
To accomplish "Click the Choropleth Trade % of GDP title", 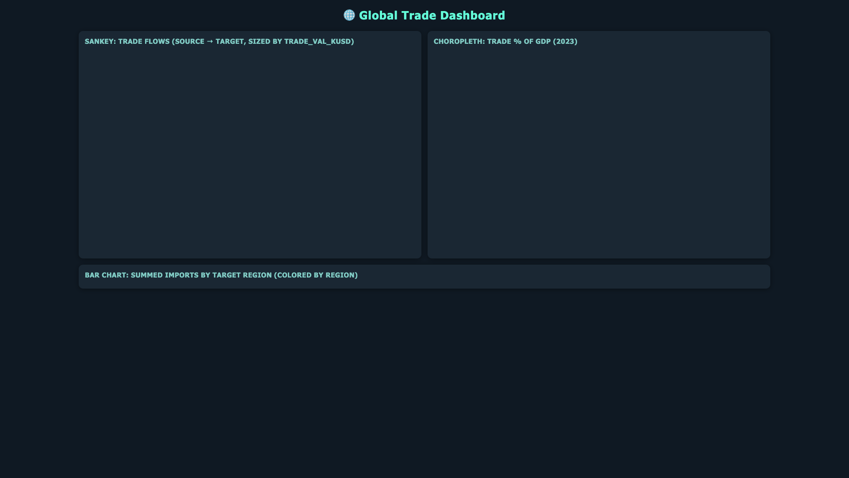I will point(505,42).
